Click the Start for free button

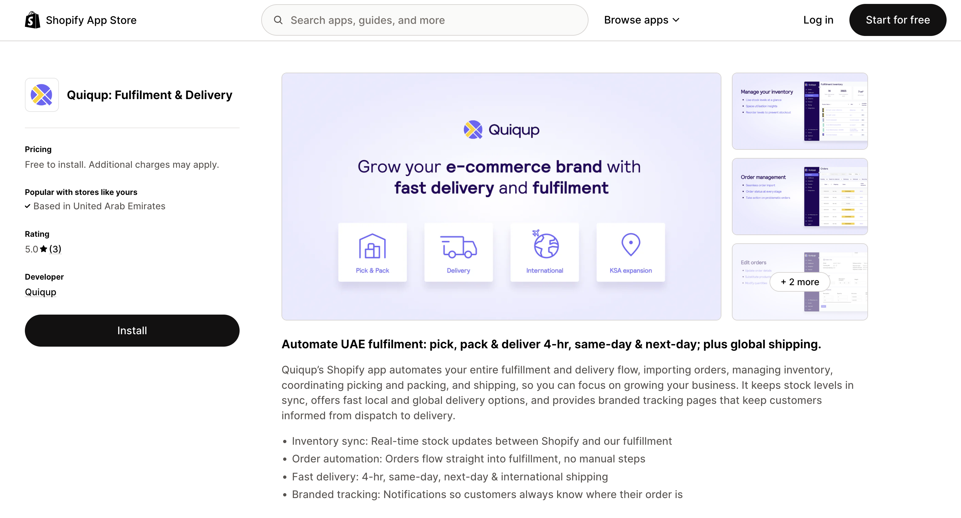(897, 20)
